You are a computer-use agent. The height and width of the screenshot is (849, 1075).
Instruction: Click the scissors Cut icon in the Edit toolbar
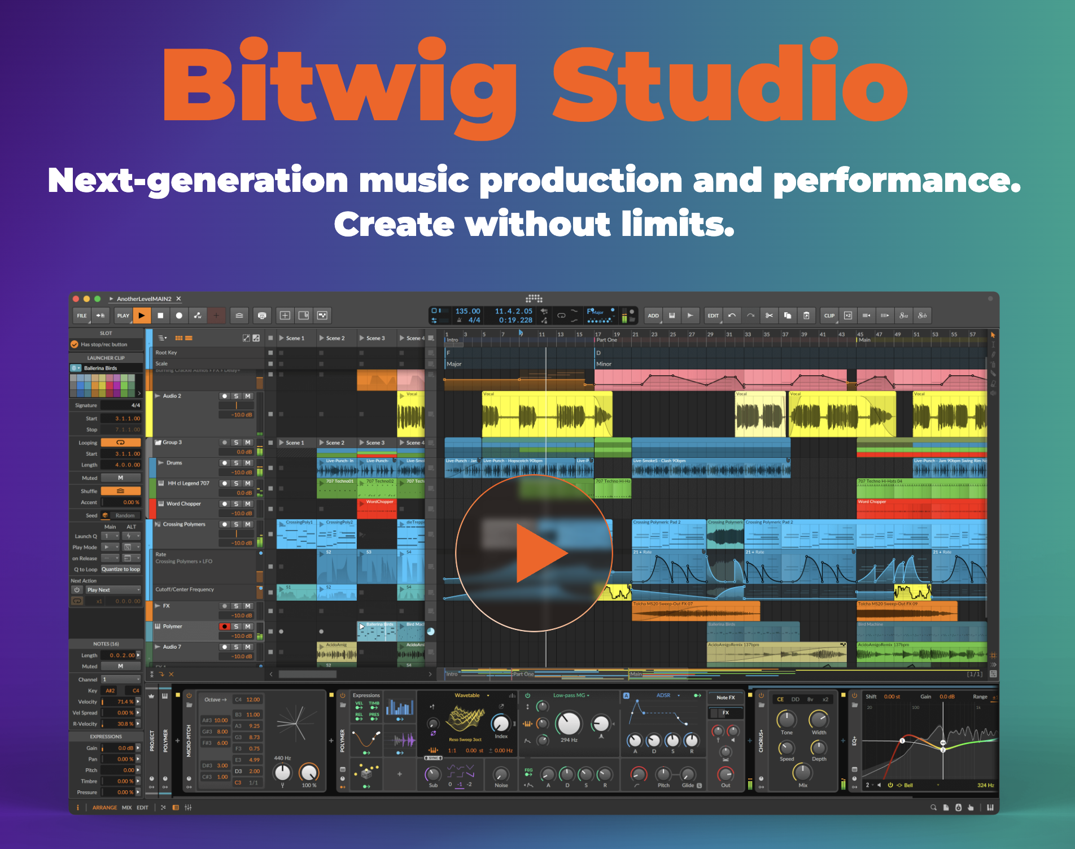pyautogui.click(x=770, y=315)
